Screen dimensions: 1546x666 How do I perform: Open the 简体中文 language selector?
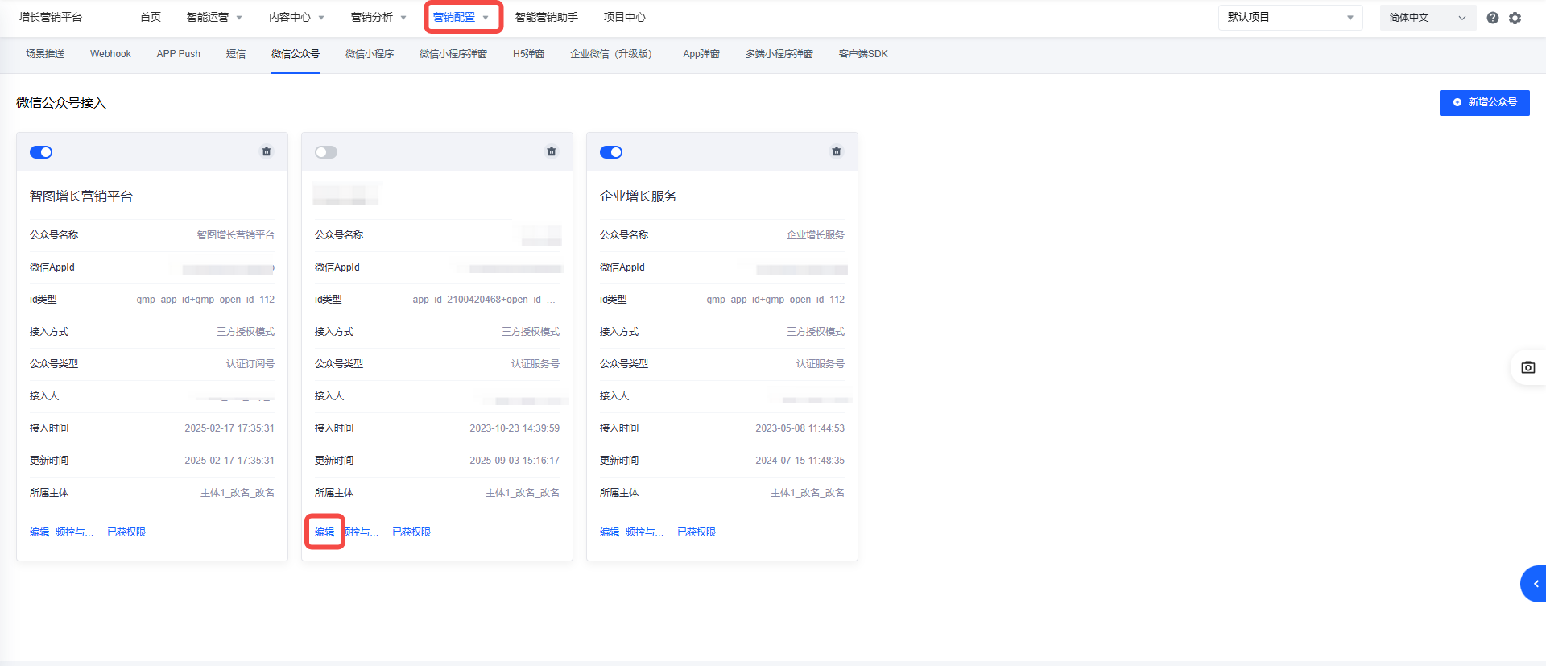1427,18
